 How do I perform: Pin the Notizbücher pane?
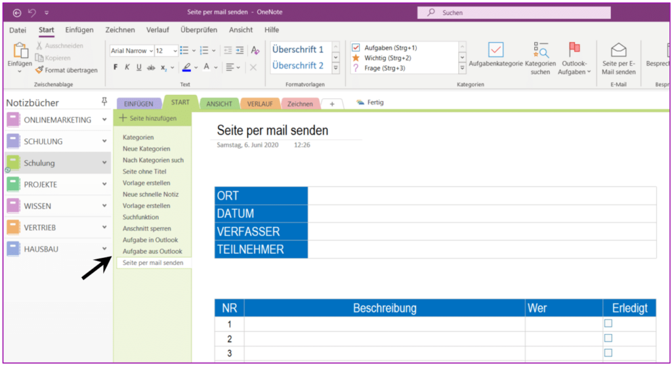[x=104, y=102]
